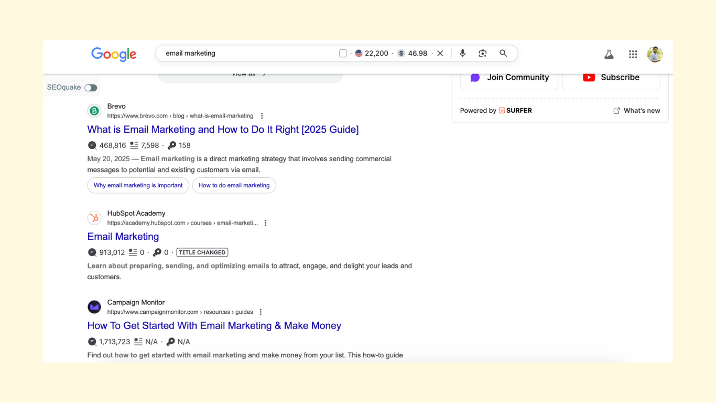Click the dollar CPC icon in search bar
The image size is (716, 403).
coord(401,54)
